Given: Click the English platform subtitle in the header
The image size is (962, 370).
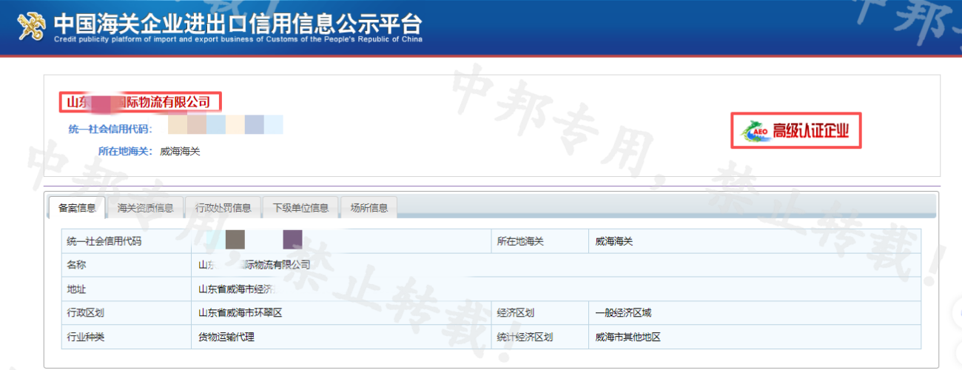Looking at the screenshot, I should (x=237, y=39).
